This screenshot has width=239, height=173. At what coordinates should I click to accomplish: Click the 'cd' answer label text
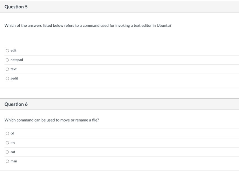(12, 133)
